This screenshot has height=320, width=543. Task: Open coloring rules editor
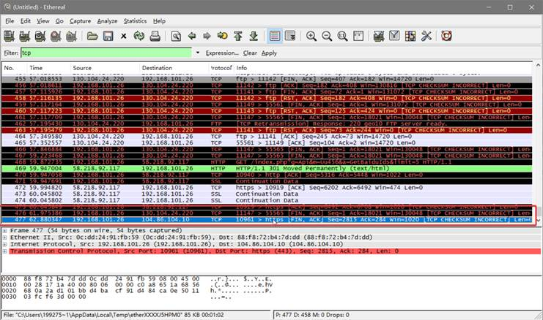pyautogui.click(x=410, y=36)
